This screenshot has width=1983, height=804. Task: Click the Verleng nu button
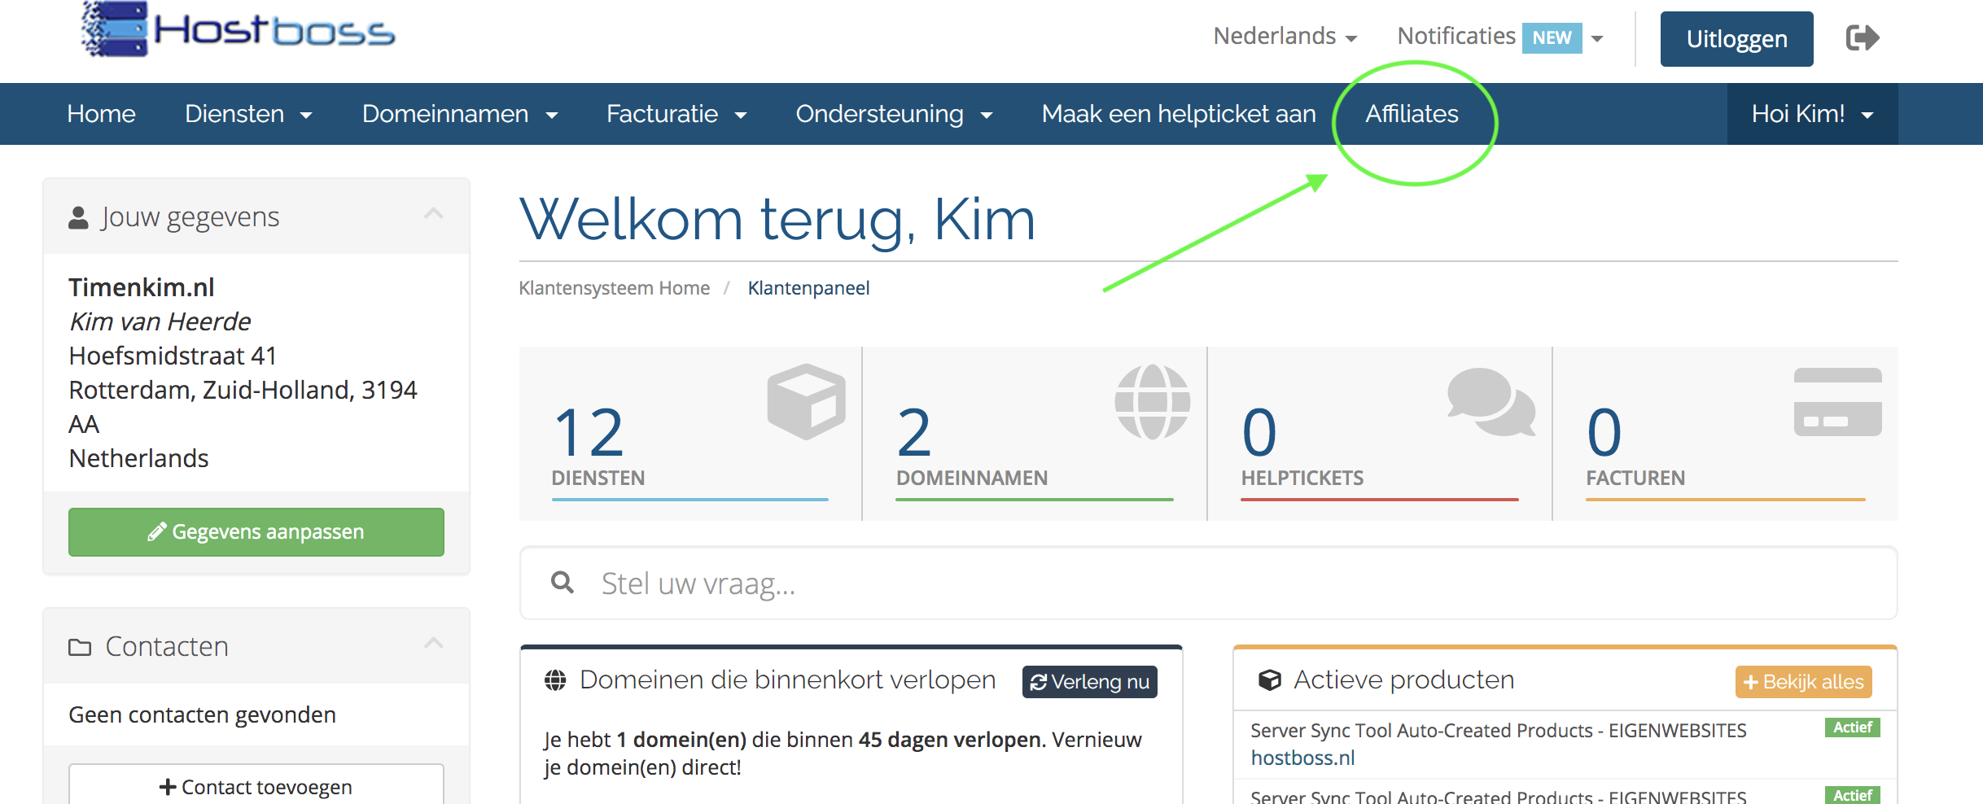[1089, 682]
